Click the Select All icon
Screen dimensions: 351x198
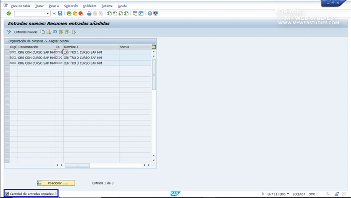[61, 32]
